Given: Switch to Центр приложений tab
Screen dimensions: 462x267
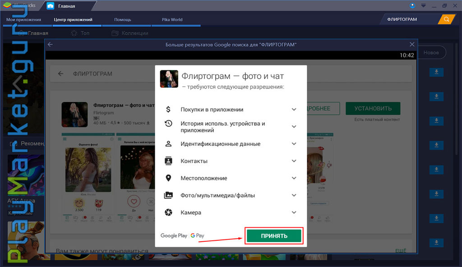Looking at the screenshot, I should pyautogui.click(x=73, y=19).
